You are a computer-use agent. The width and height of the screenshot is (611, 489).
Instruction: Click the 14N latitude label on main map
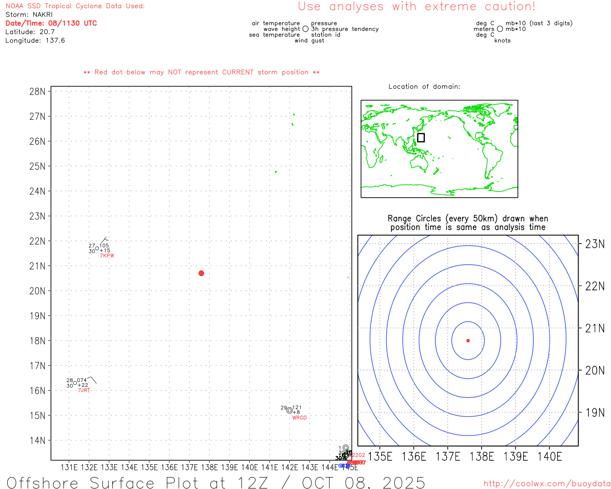37,440
